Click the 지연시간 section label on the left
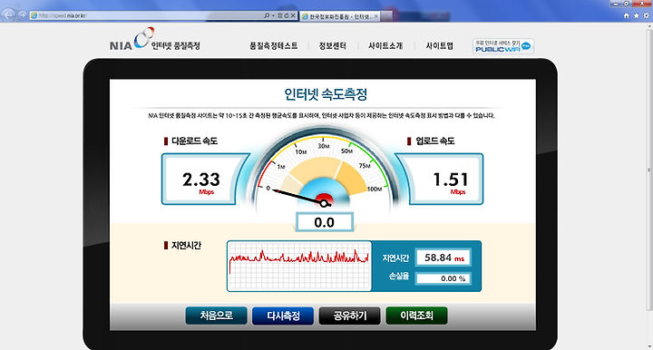This screenshot has height=350, width=653. (x=186, y=246)
